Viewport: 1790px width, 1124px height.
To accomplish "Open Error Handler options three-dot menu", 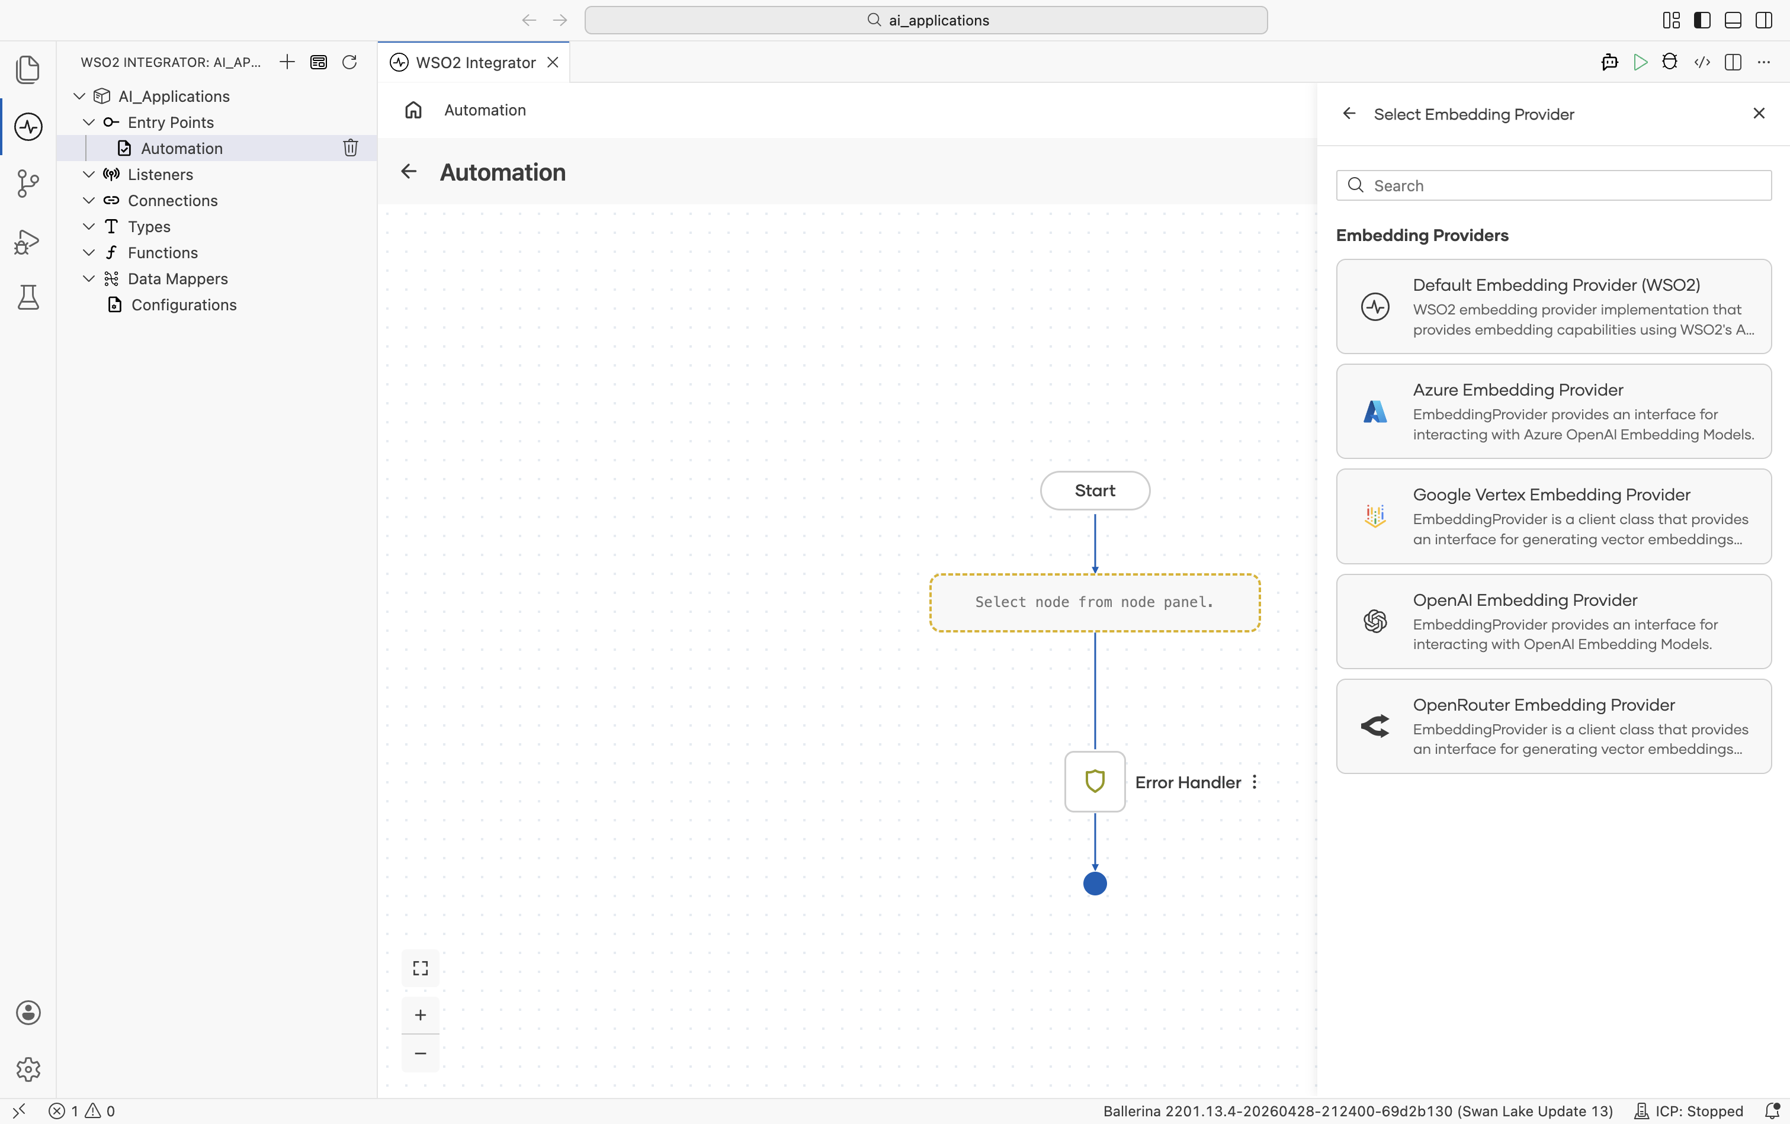I will pyautogui.click(x=1254, y=782).
